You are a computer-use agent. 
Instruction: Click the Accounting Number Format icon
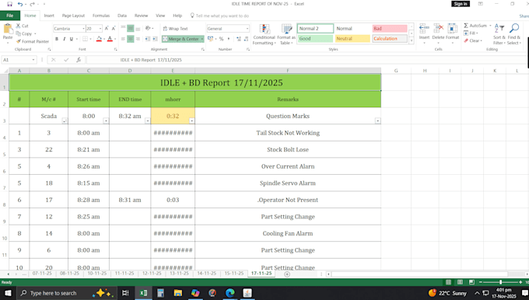[211, 39]
